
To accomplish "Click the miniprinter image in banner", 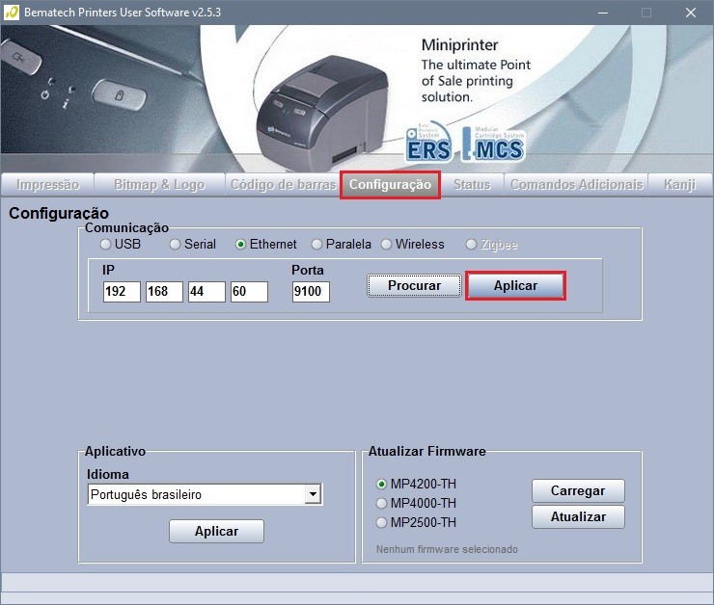I will point(323,114).
